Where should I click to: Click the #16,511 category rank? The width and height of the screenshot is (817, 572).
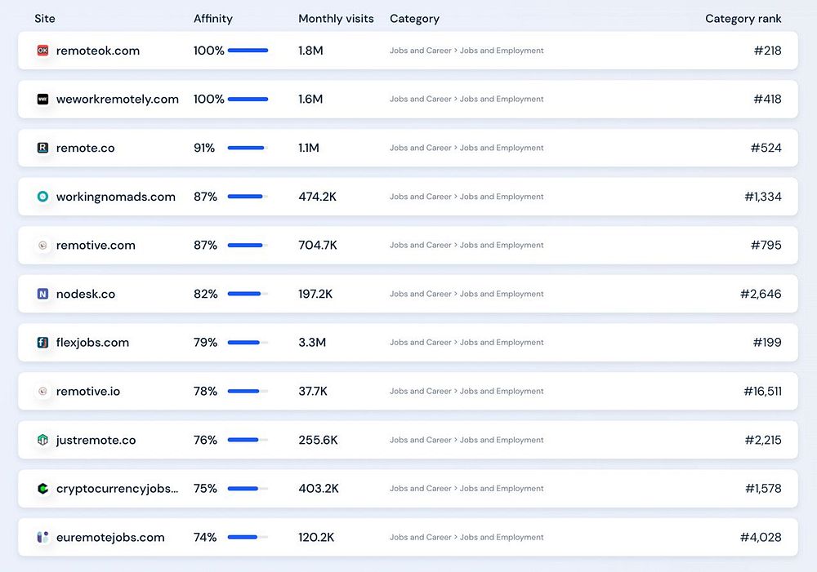tap(763, 392)
